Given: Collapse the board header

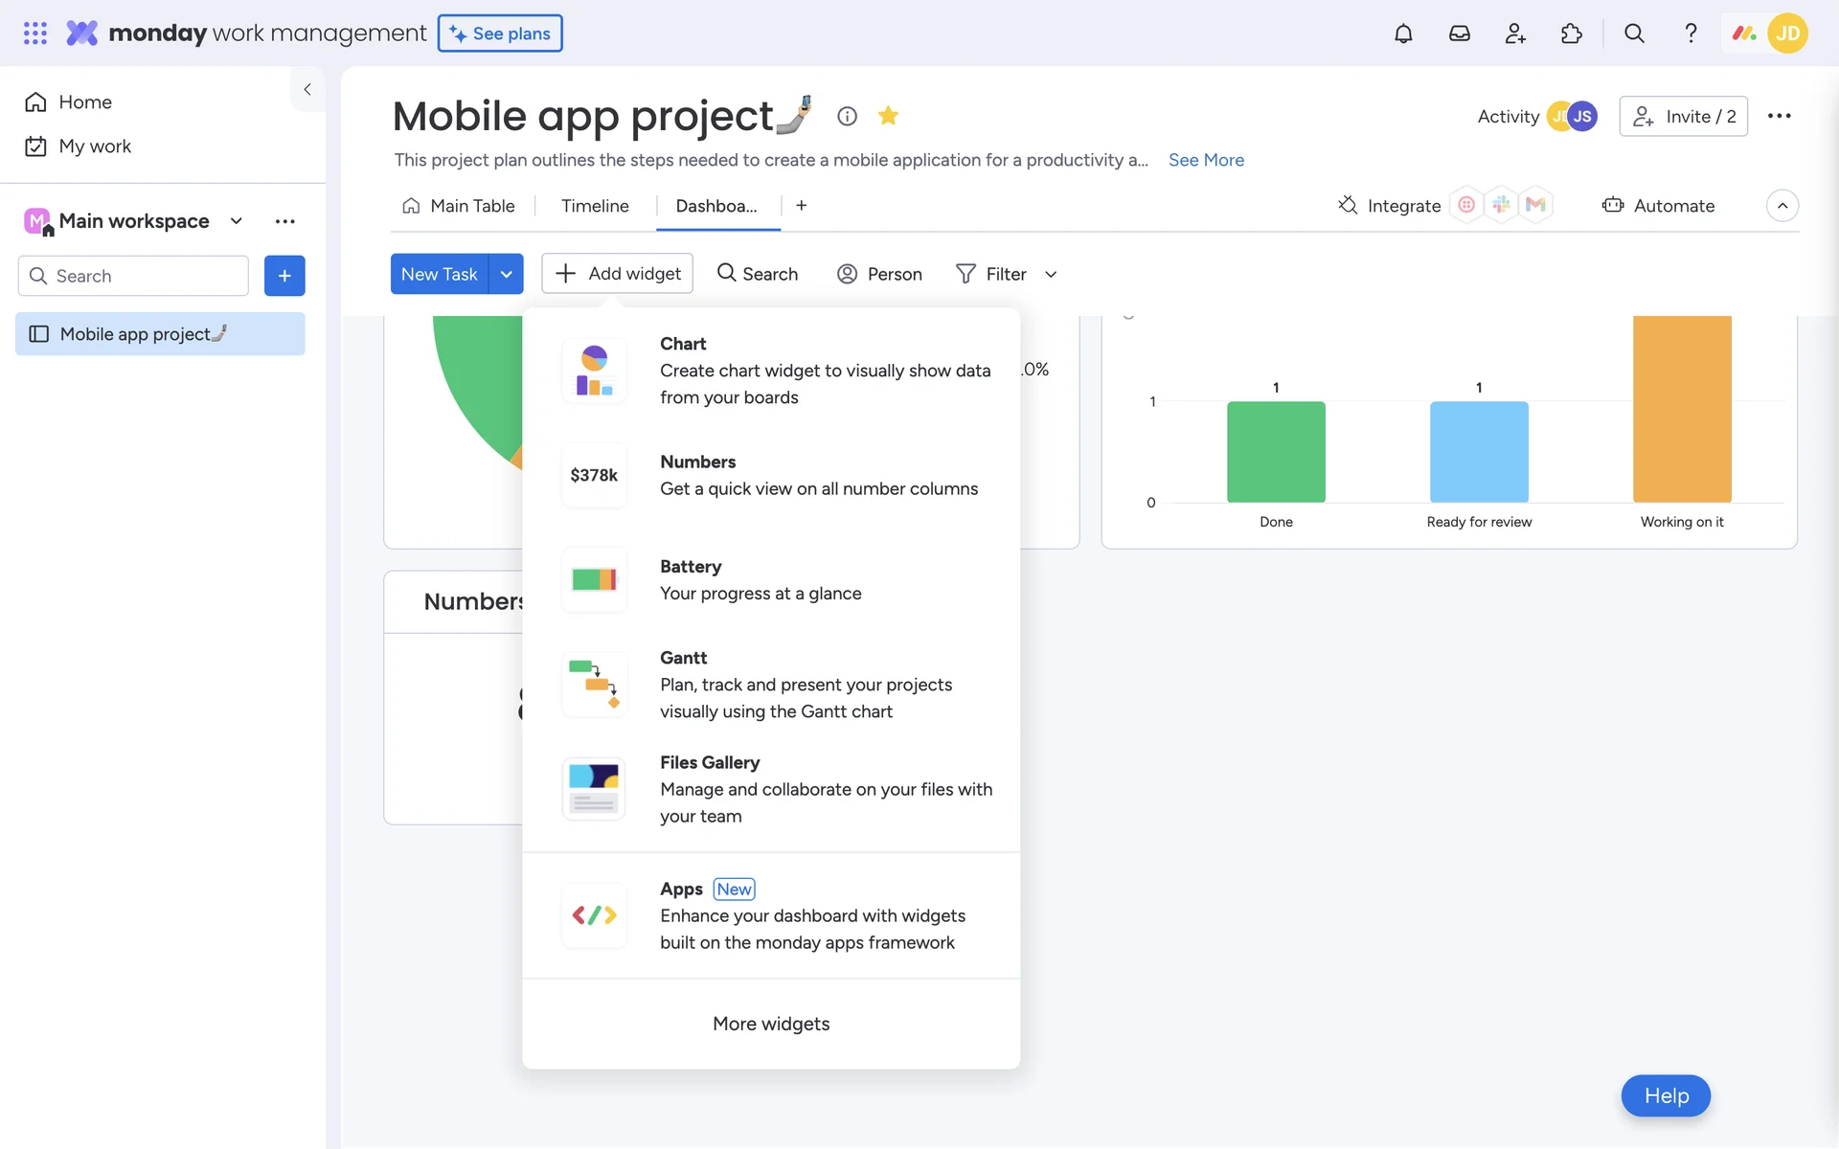Looking at the screenshot, I should pos(1782,206).
